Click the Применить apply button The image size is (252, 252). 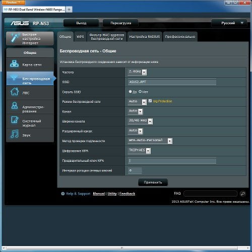click(x=153, y=182)
